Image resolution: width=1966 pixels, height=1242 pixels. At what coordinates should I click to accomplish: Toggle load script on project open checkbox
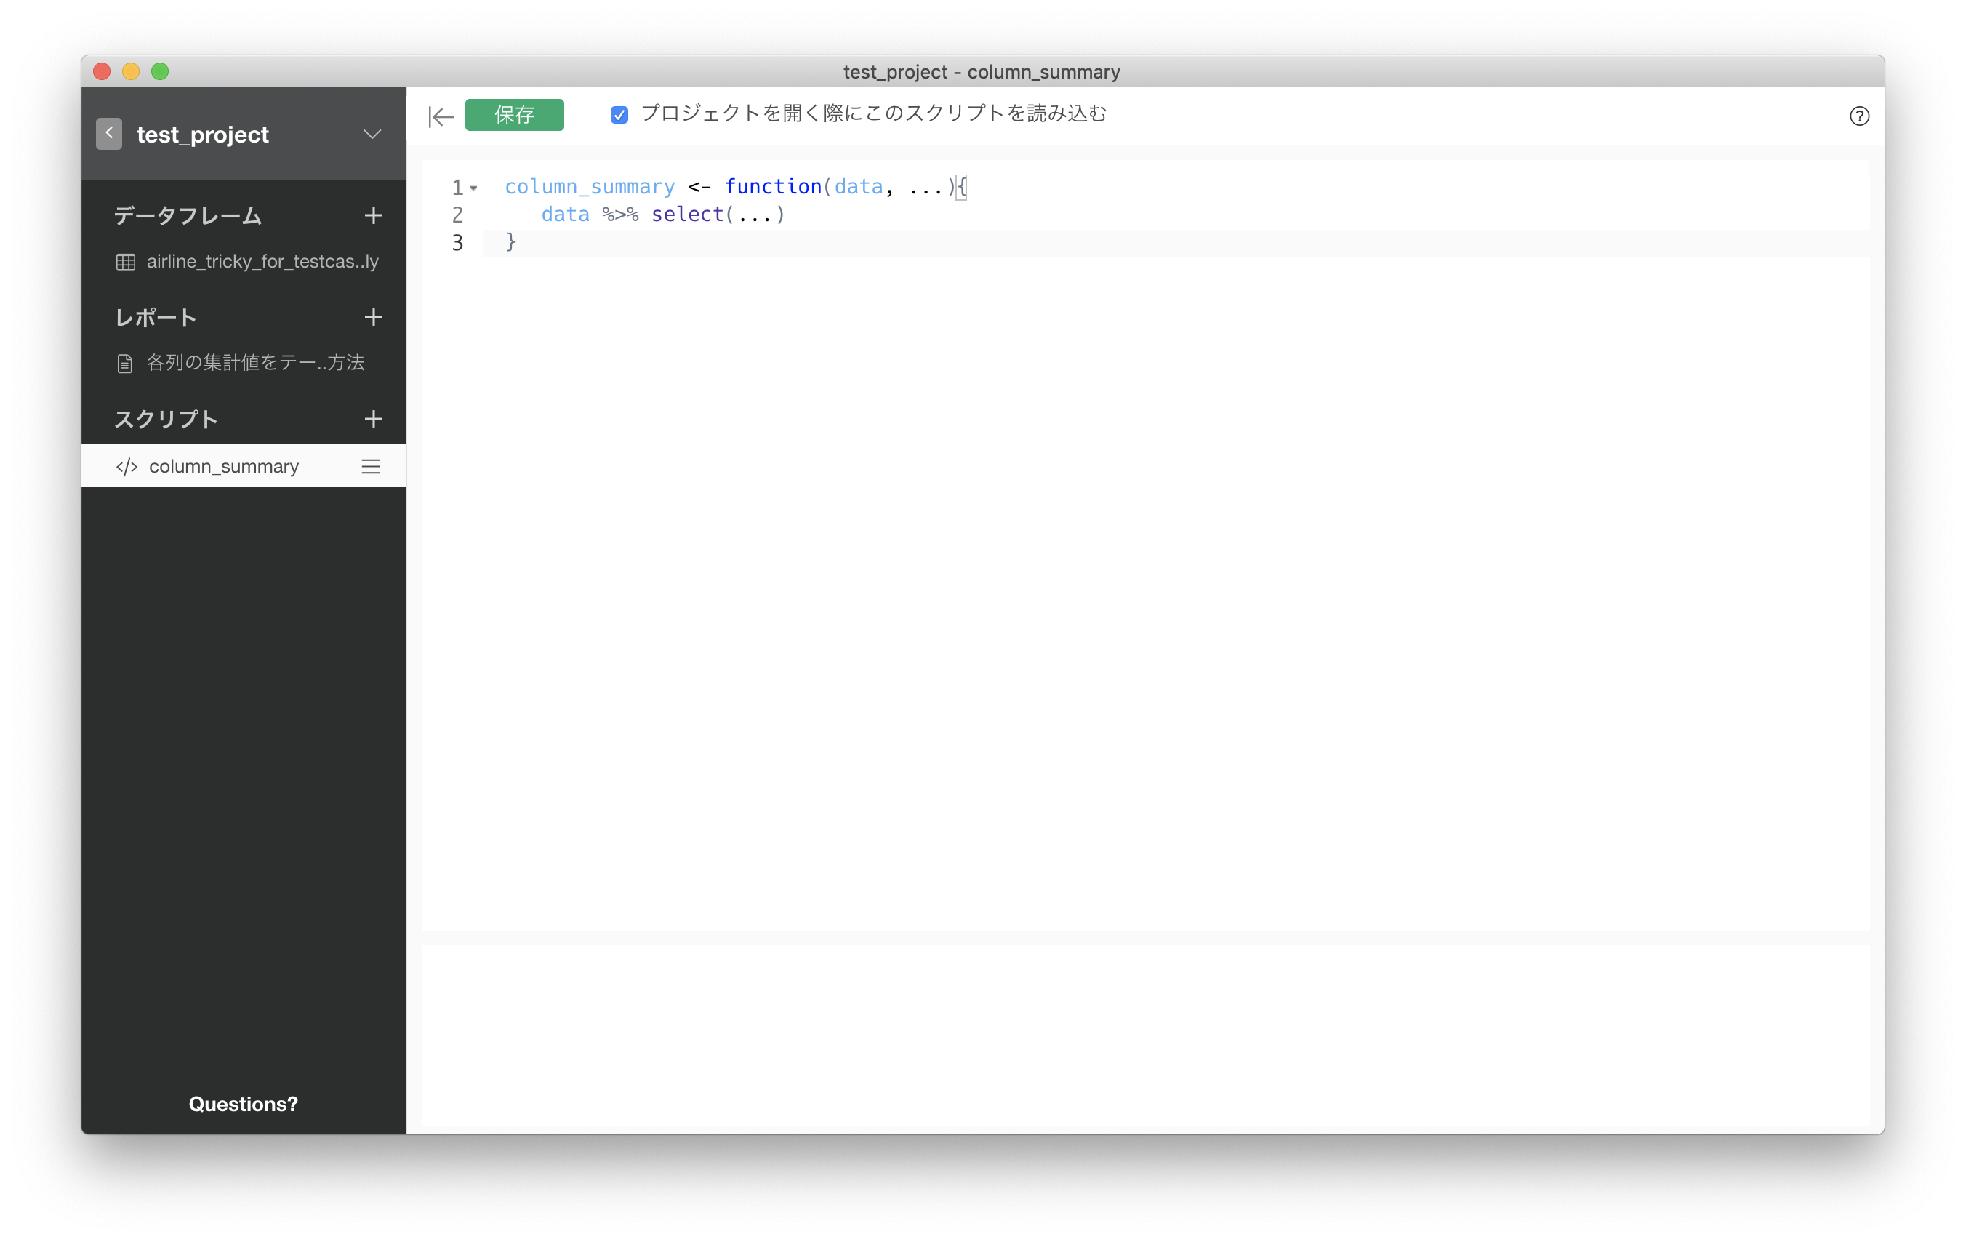point(619,115)
